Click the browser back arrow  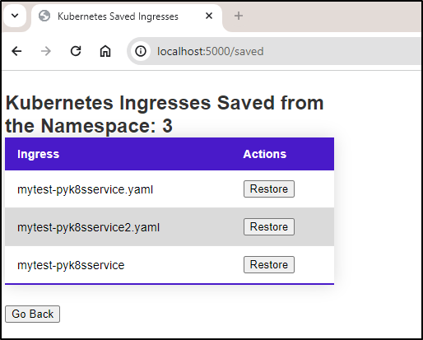[16, 51]
